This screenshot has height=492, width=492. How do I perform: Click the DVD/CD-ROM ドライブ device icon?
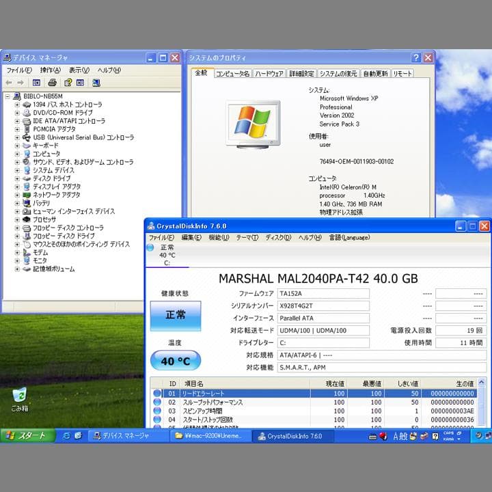click(27, 113)
